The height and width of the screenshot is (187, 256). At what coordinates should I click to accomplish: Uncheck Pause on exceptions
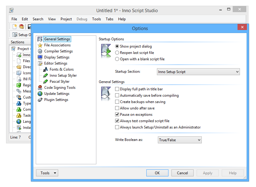117,115
